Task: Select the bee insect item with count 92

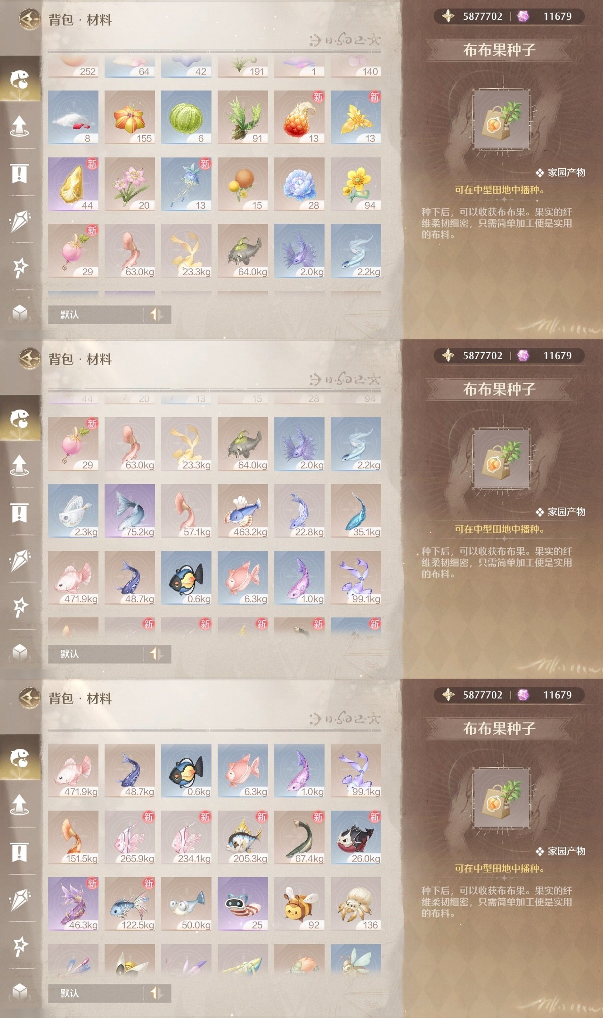Action: 299,904
